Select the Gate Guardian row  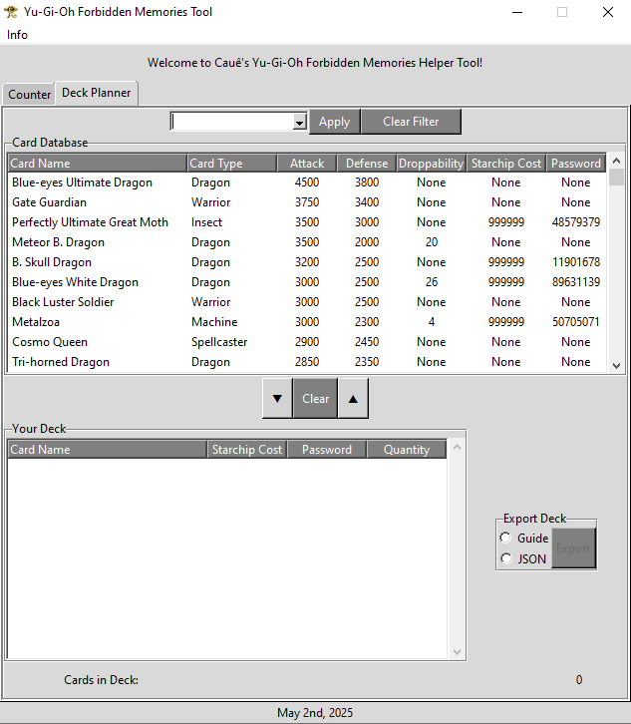point(306,202)
